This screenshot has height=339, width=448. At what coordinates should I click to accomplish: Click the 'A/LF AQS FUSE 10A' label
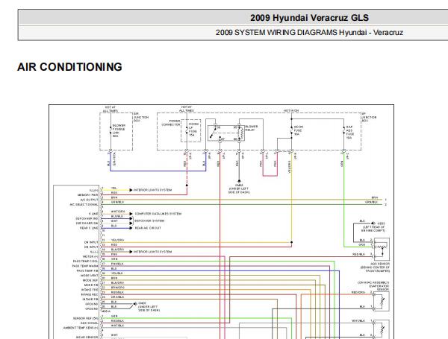click(x=349, y=132)
